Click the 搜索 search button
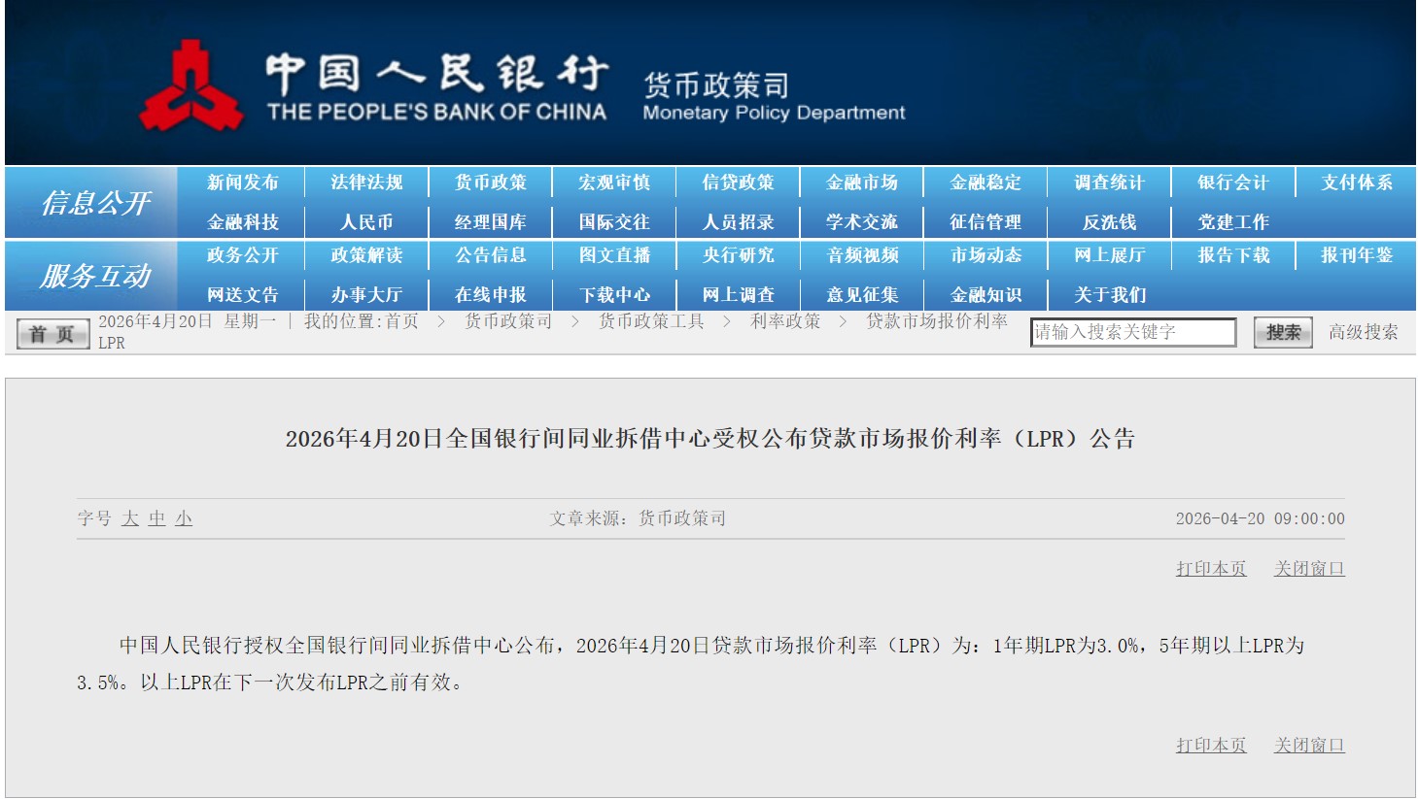 1281,332
